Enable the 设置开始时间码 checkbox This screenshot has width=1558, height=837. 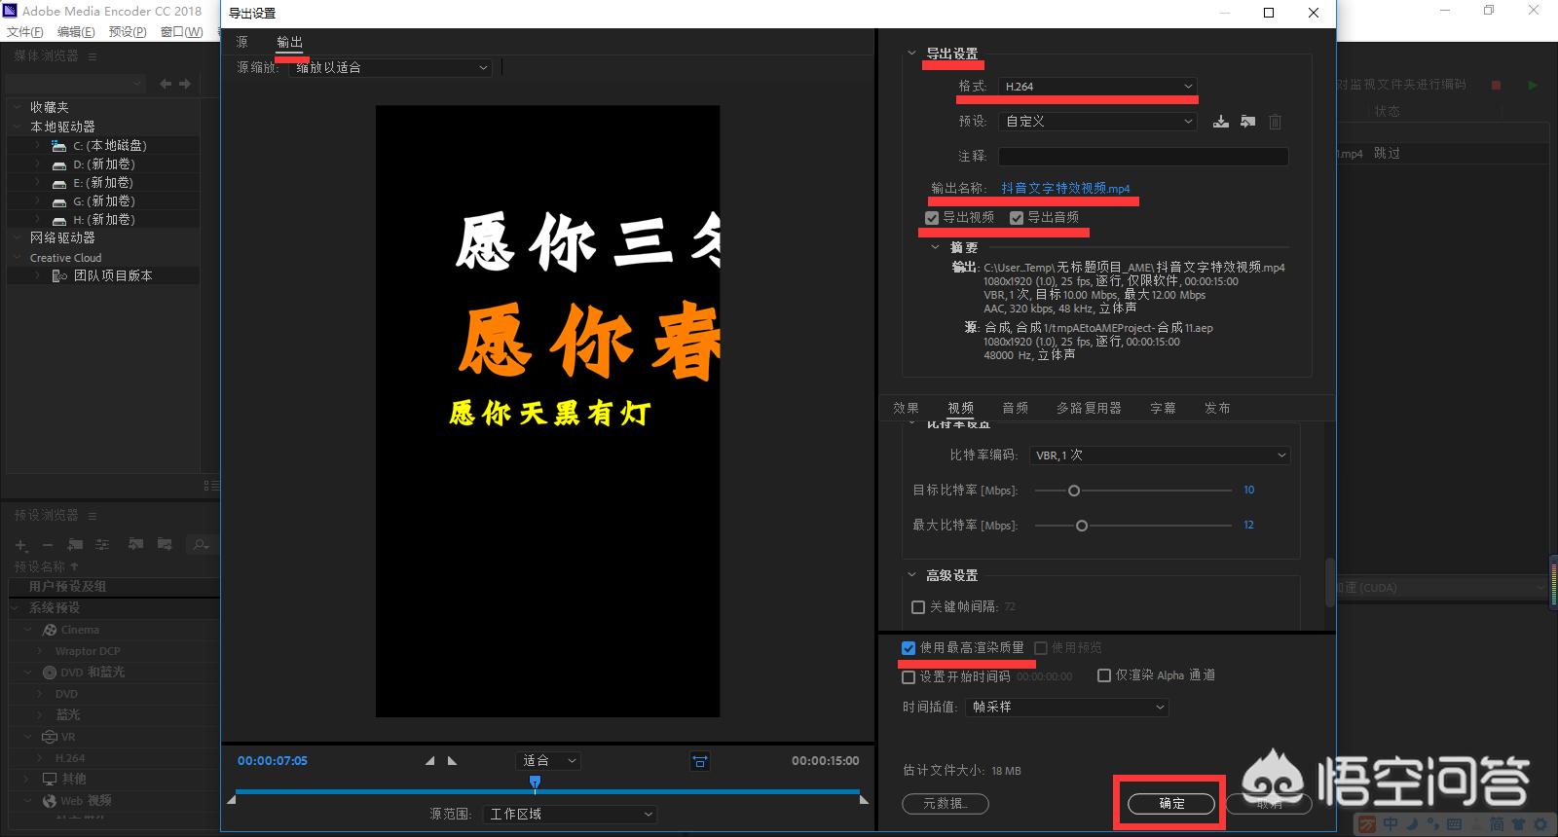click(909, 676)
